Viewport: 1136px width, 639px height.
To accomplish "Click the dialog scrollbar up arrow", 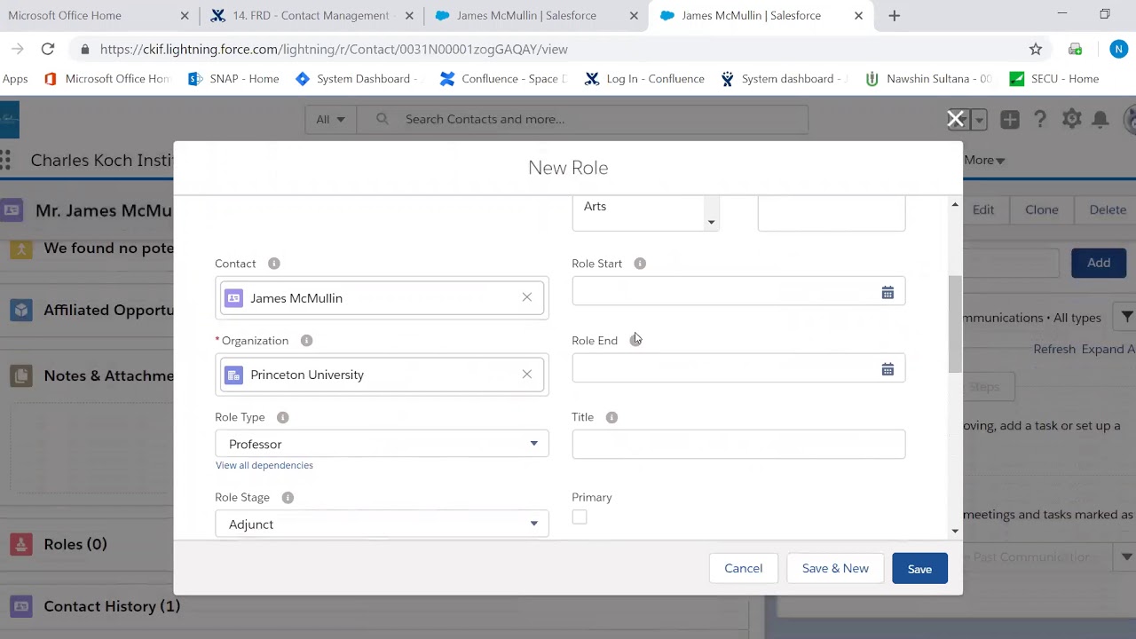I will point(955,205).
